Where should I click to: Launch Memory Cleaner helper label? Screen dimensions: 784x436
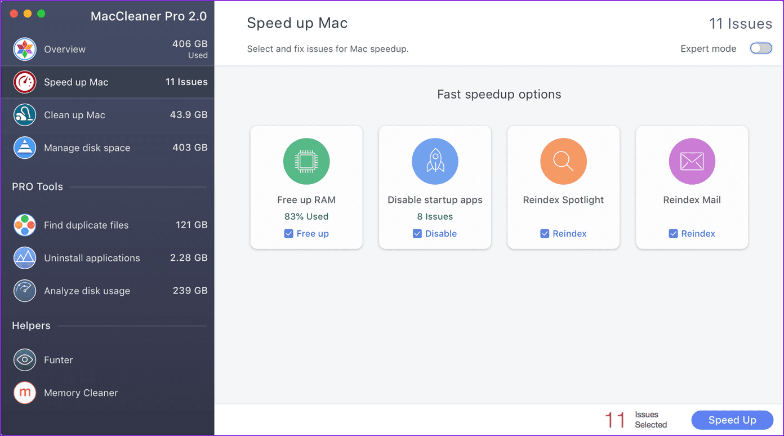pyautogui.click(x=81, y=393)
